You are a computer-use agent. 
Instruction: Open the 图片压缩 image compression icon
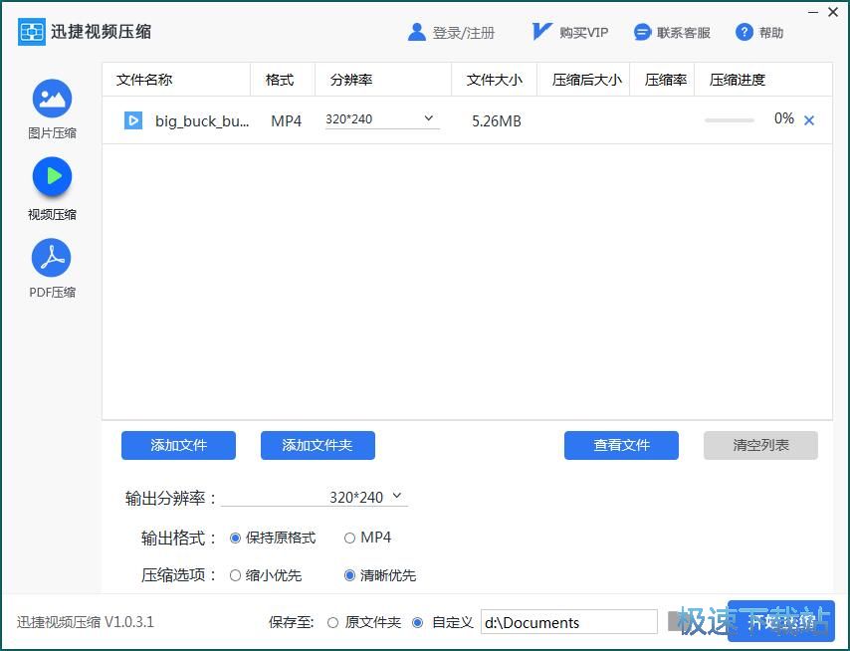[52, 99]
